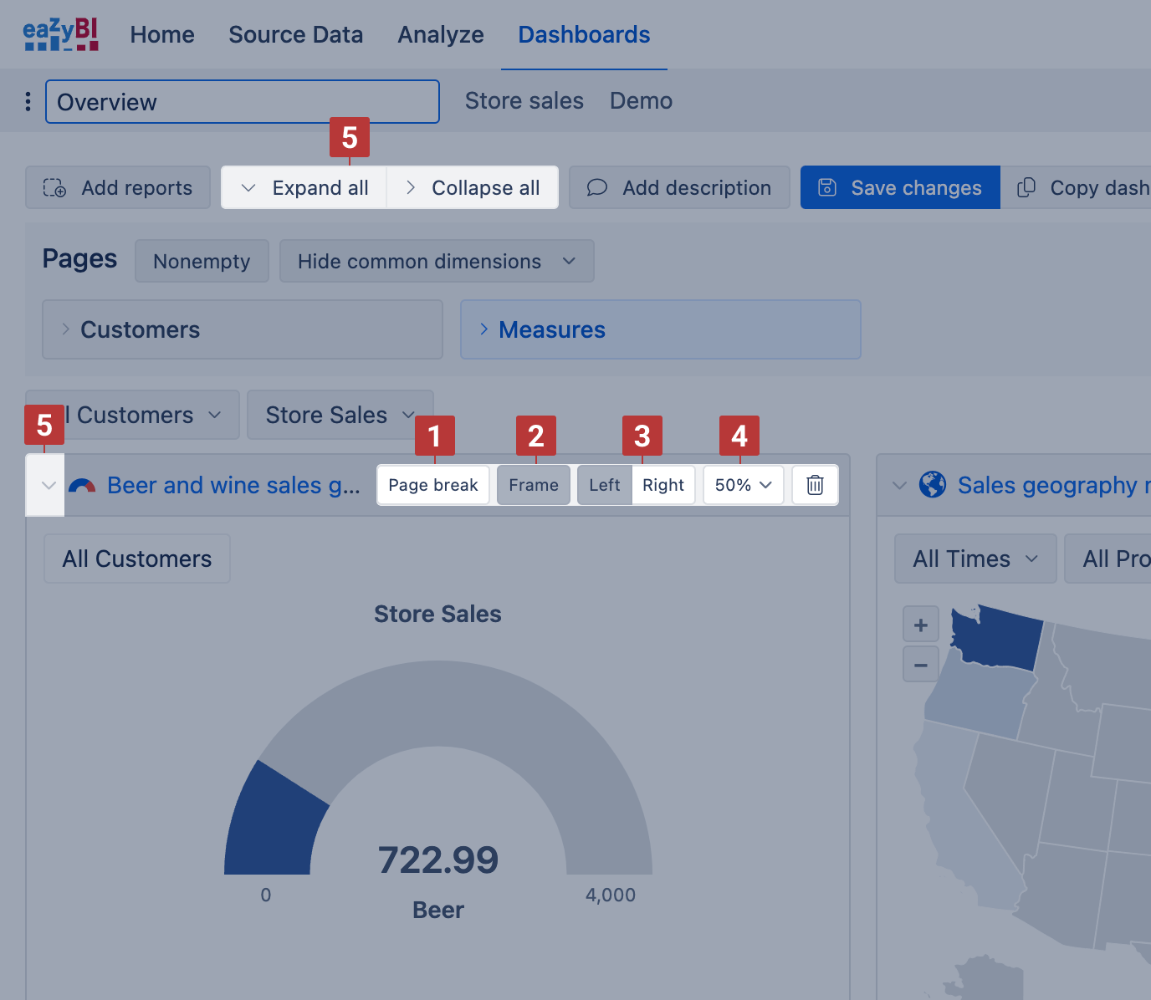Select Right alignment for the report
The width and height of the screenshot is (1151, 1000).
click(663, 485)
